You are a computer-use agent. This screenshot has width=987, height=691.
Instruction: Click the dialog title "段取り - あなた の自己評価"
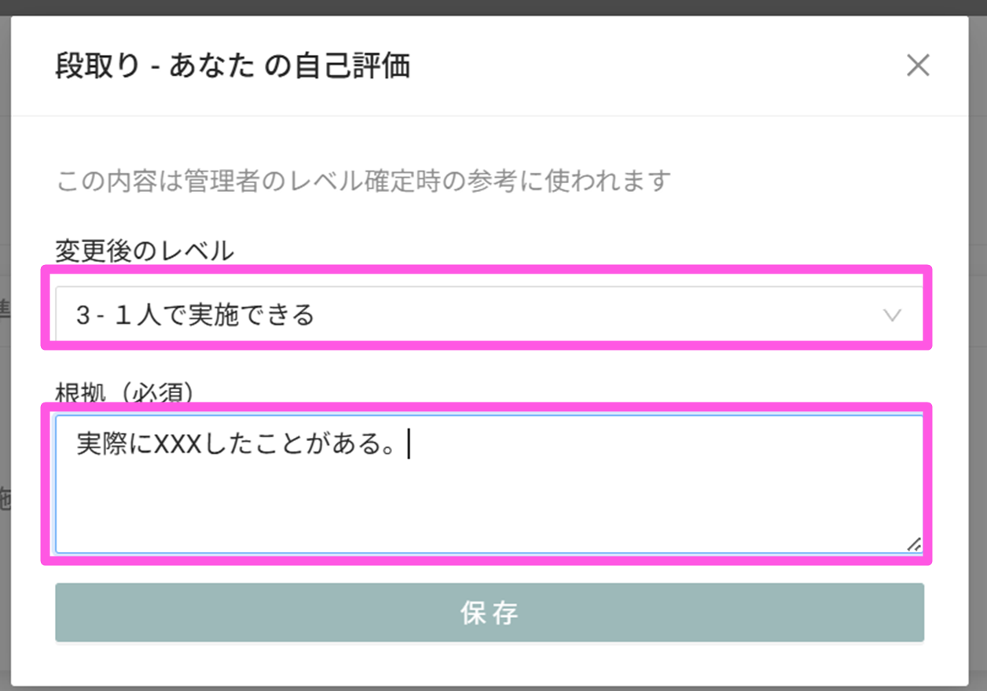click(x=233, y=66)
